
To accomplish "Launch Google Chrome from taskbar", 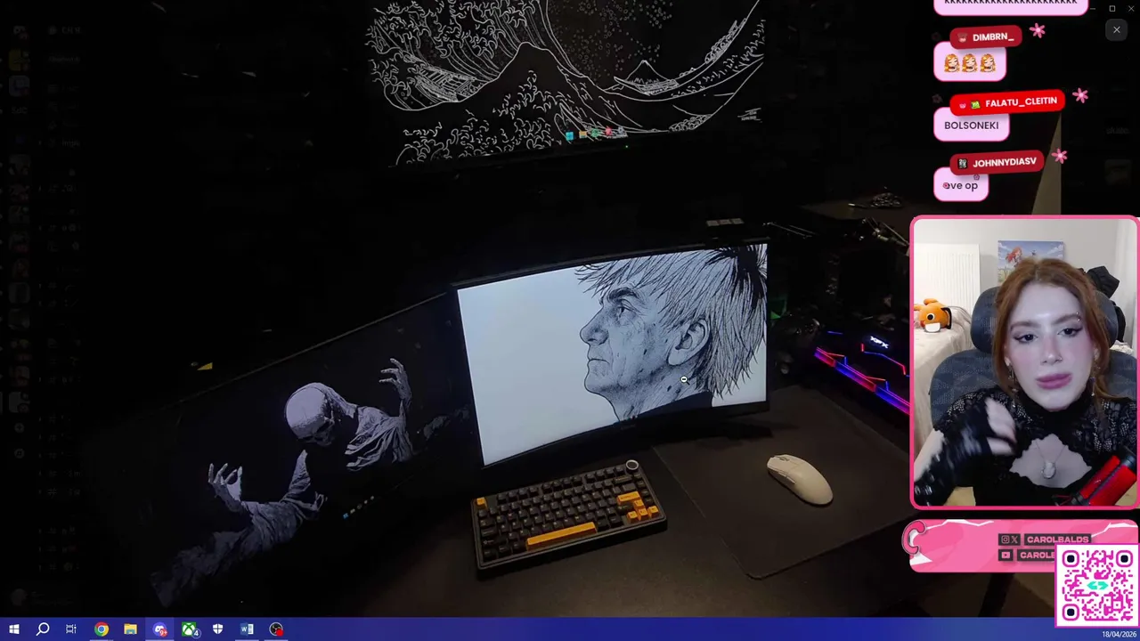I will (x=102, y=629).
